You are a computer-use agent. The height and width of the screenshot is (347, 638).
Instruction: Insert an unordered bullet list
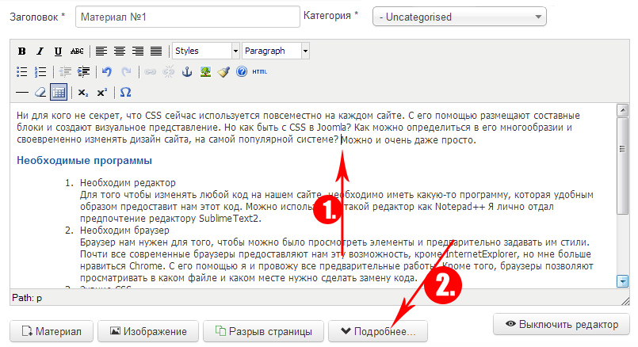(22, 72)
